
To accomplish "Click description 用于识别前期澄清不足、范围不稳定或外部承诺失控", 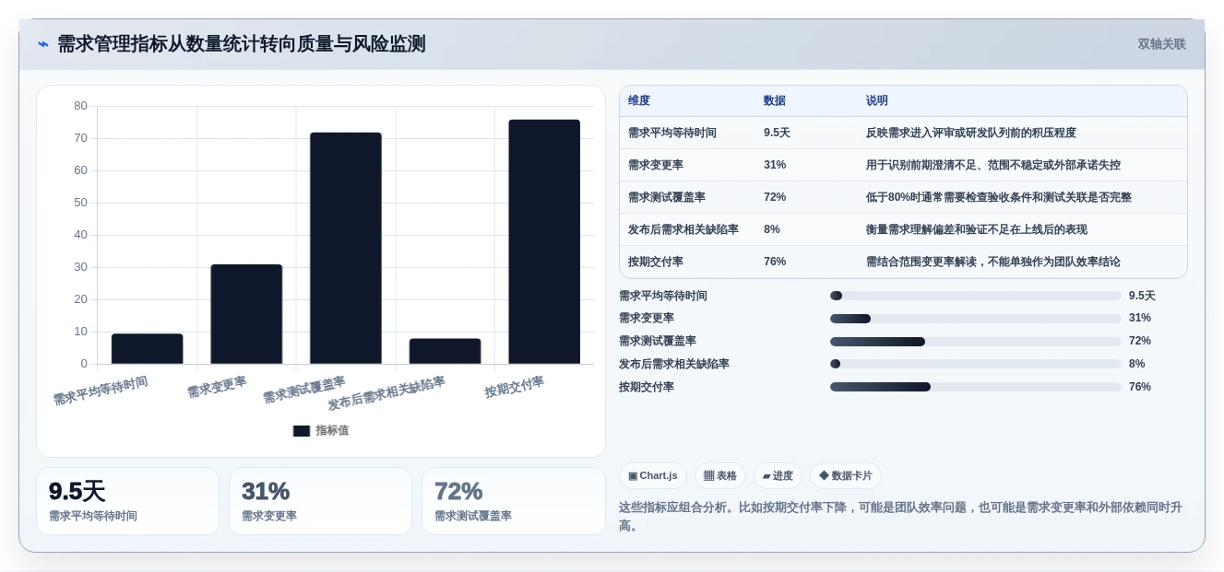I will pos(993,165).
